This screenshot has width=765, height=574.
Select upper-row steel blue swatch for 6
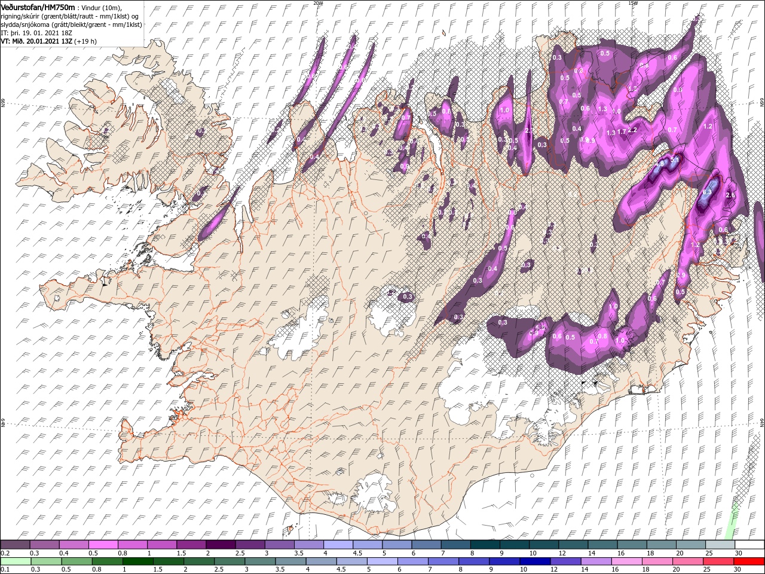pos(426,544)
